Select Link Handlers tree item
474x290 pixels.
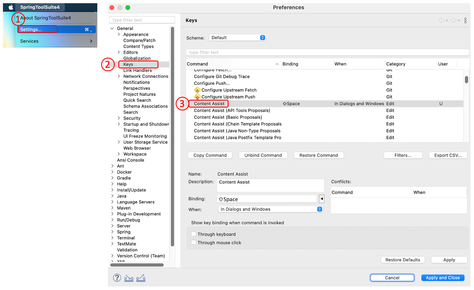pyautogui.click(x=138, y=70)
